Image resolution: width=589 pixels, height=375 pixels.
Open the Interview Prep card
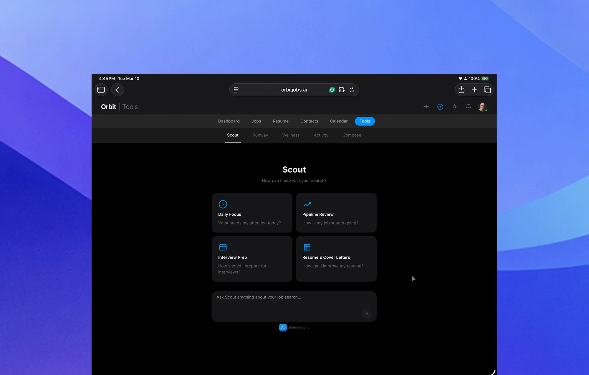pos(252,259)
